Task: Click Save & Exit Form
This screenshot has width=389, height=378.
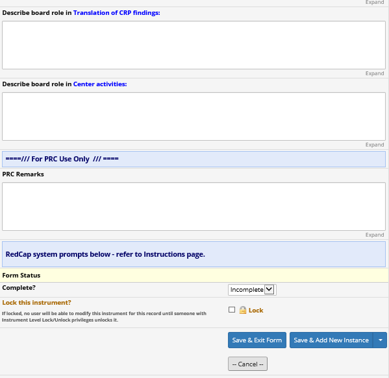Action: (257, 340)
